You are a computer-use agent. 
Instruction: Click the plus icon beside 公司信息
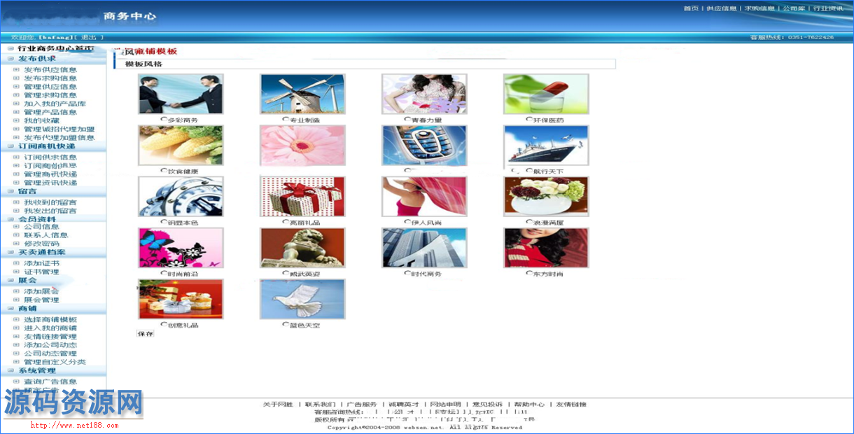17,227
